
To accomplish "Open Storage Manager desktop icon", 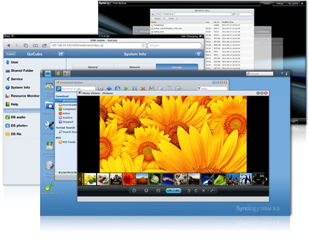I will click(50, 166).
